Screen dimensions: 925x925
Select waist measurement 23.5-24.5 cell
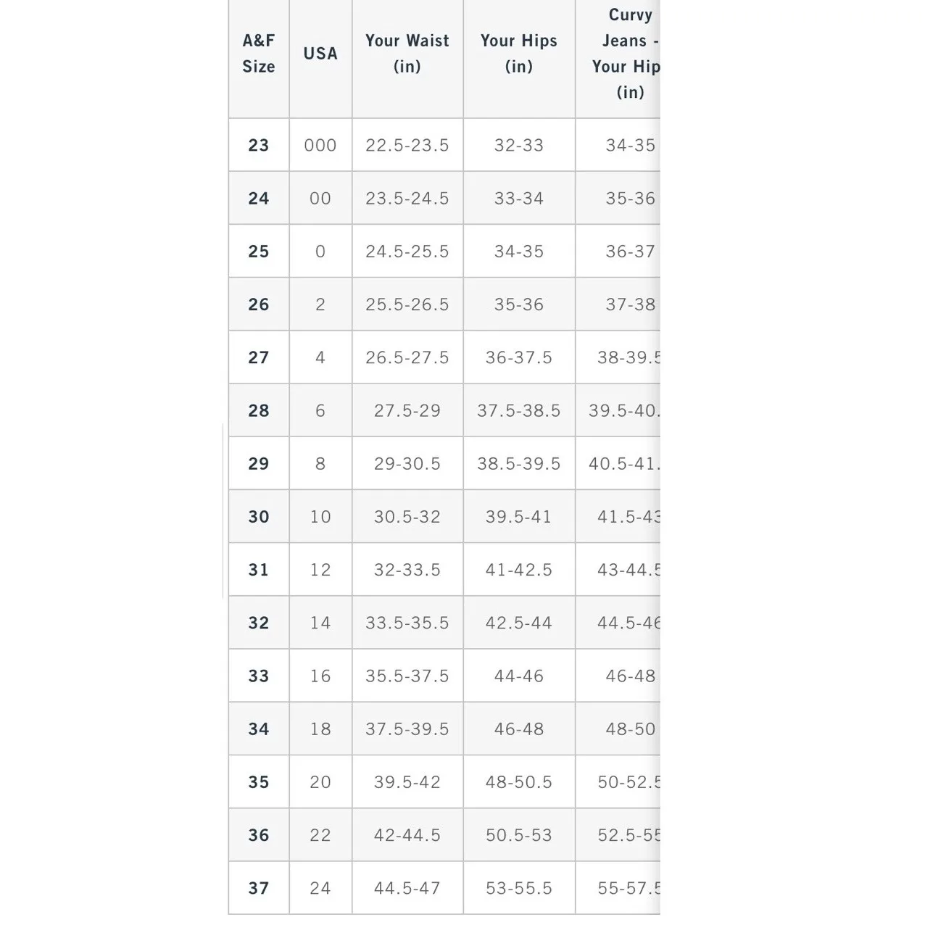(x=407, y=198)
